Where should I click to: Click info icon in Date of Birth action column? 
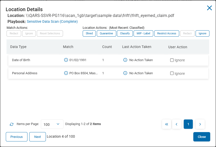point(125,60)
